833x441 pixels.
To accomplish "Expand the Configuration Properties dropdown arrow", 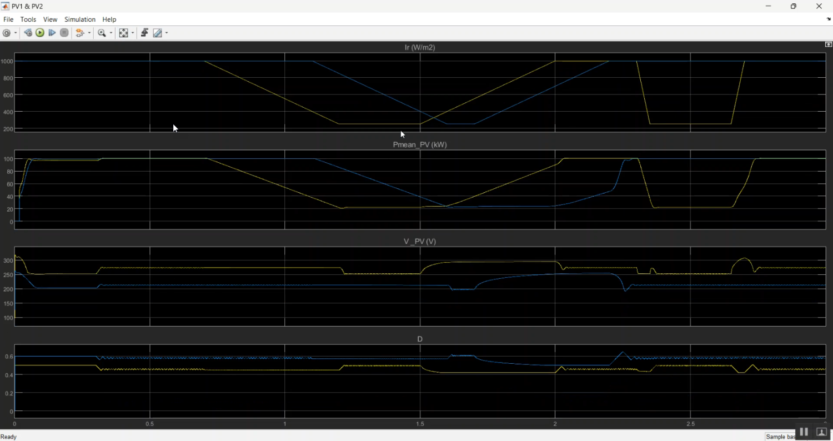I will [15, 33].
